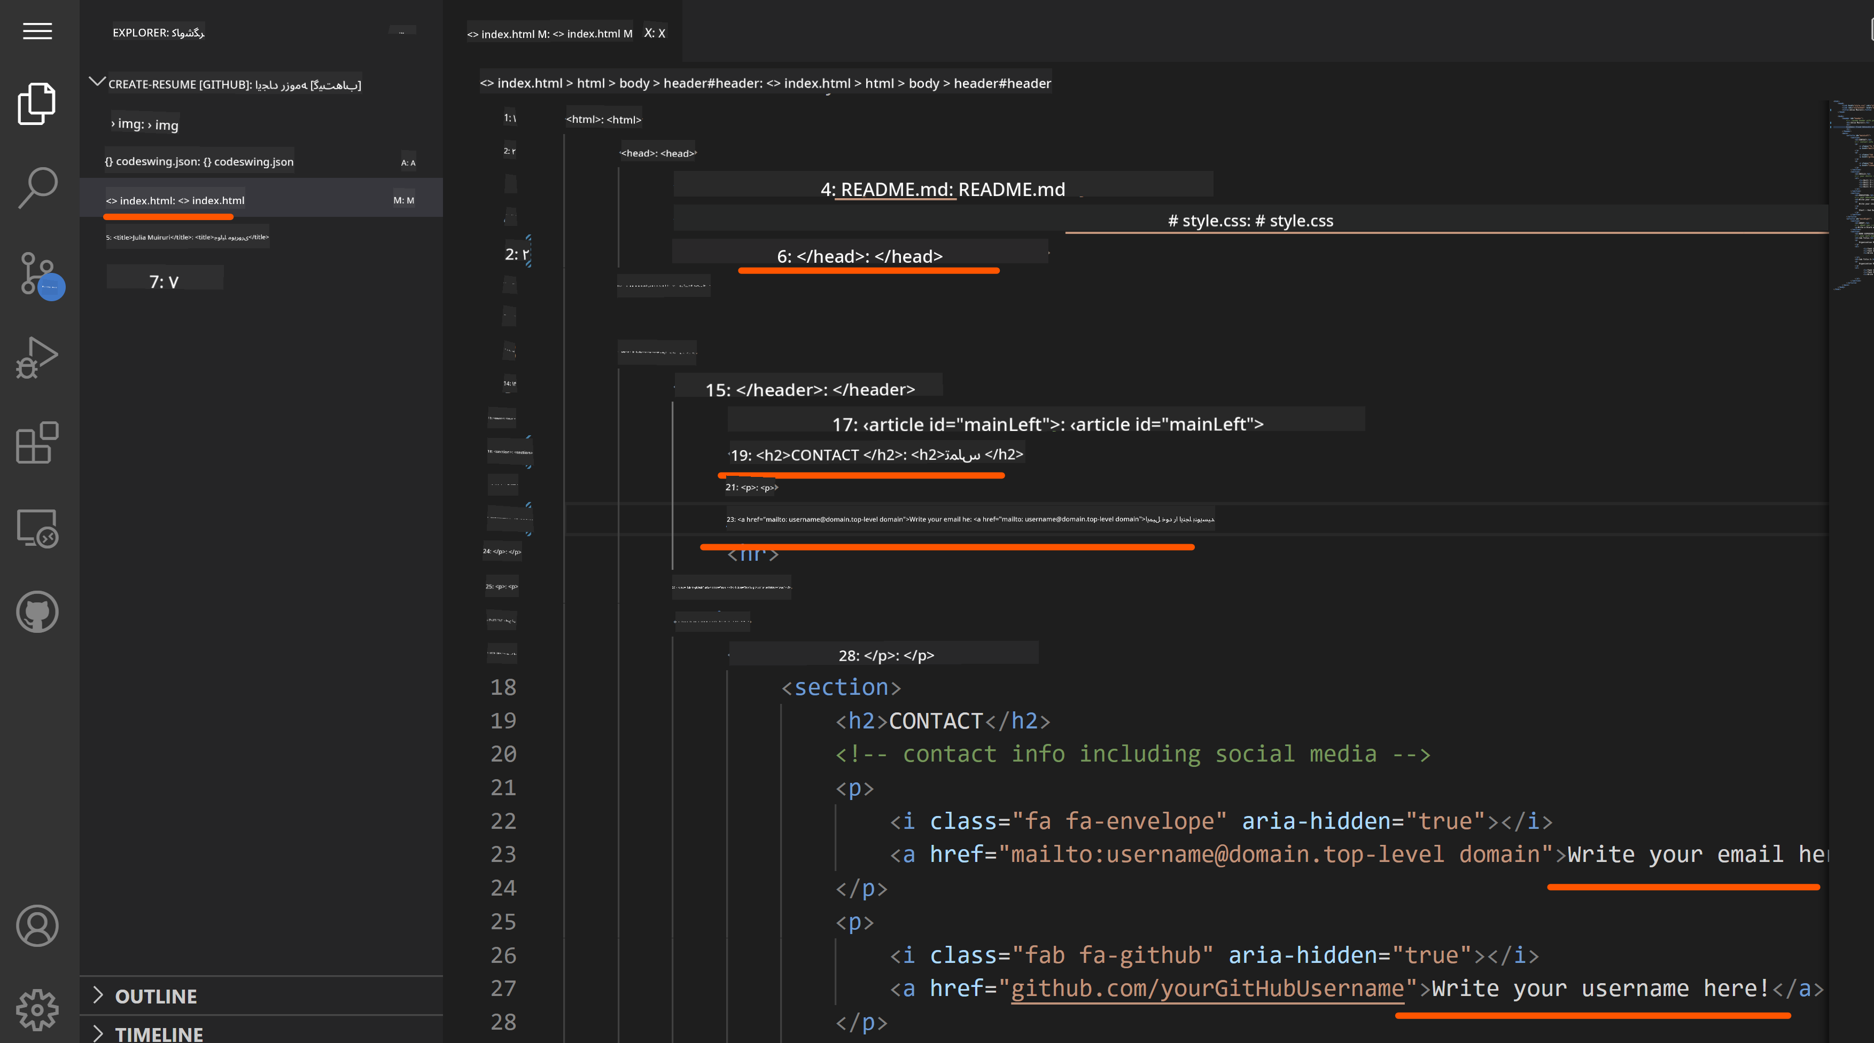The height and width of the screenshot is (1043, 1874).
Task: Open the GitHub panel icon
Action: (37, 612)
